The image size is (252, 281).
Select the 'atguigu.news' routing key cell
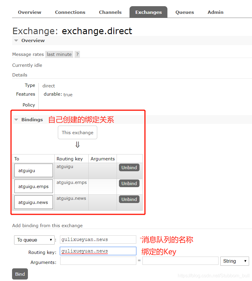tap(72, 202)
